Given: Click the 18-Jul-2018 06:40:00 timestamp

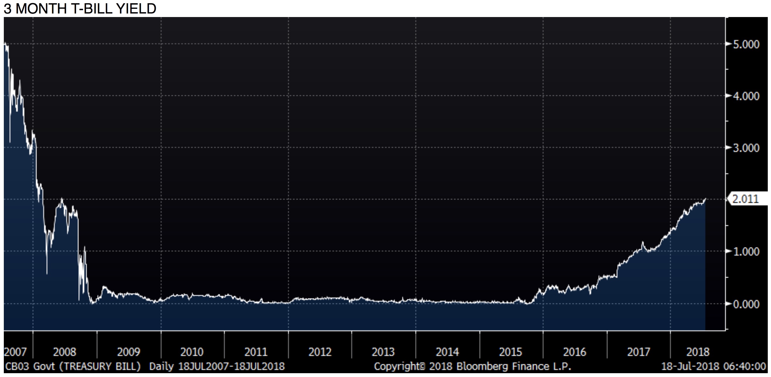Looking at the screenshot, I should pyautogui.click(x=713, y=366).
